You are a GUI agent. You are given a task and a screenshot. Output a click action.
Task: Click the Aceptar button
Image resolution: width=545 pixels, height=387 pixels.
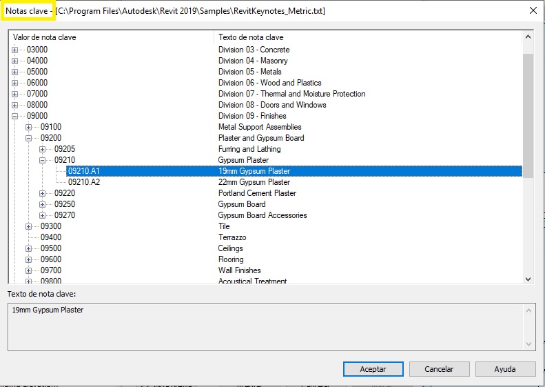point(373,369)
